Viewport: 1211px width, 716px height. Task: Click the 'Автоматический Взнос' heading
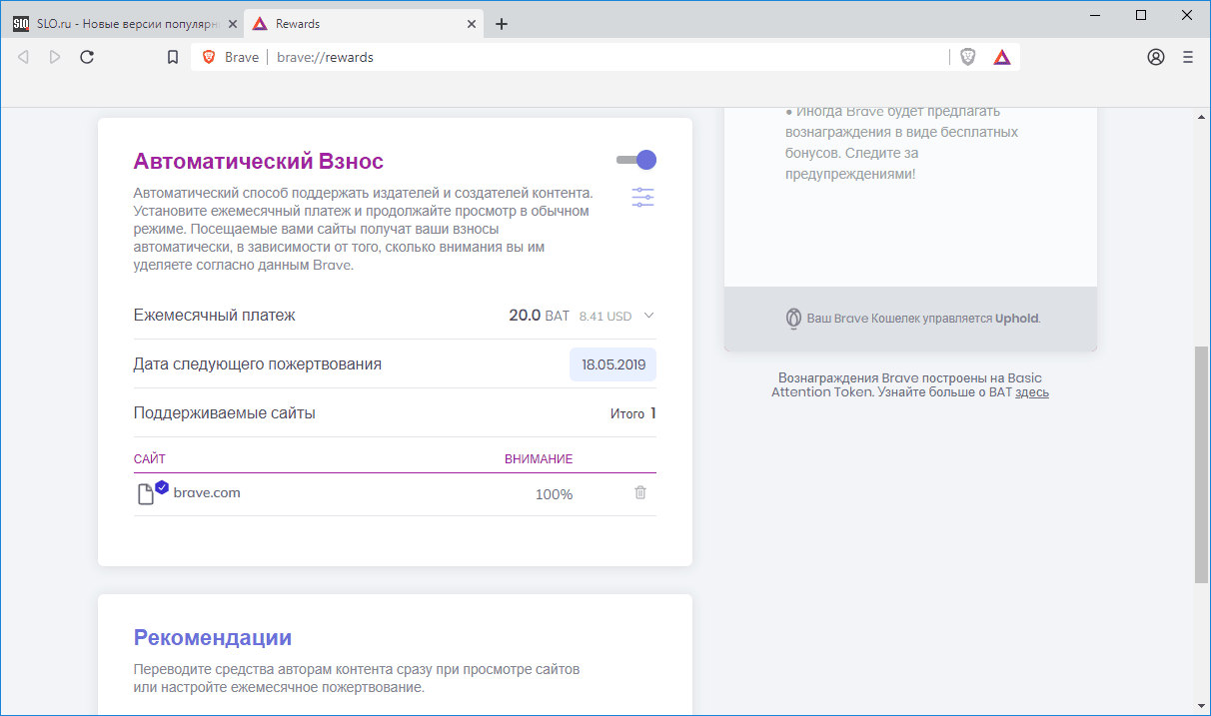pyautogui.click(x=259, y=161)
